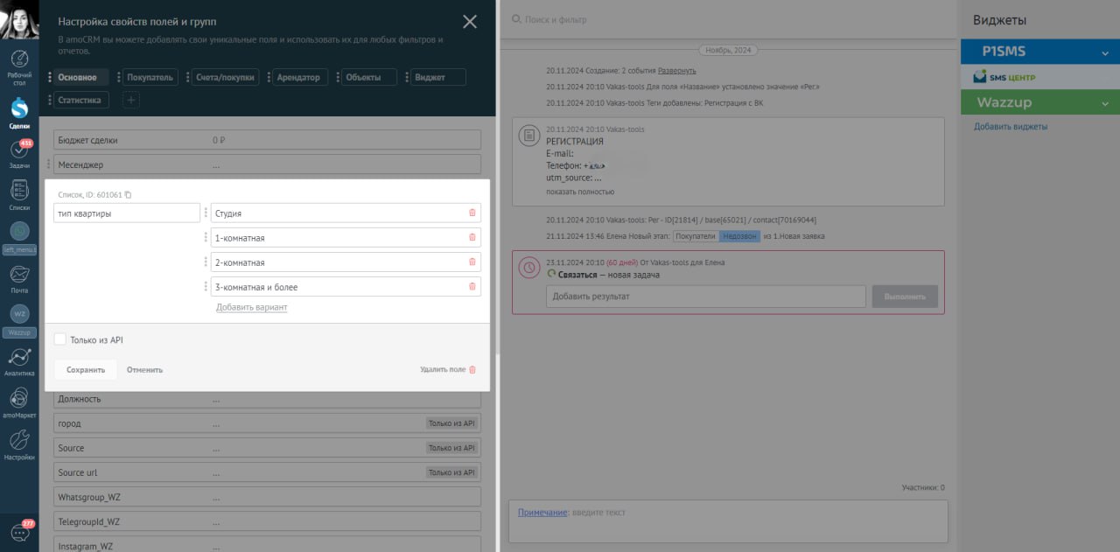The image size is (1120, 552).
Task: Copy field ID 601061 icon
Action: (x=128, y=195)
